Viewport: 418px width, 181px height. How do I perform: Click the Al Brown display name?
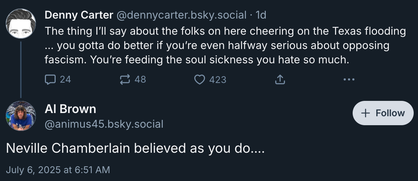(70, 109)
